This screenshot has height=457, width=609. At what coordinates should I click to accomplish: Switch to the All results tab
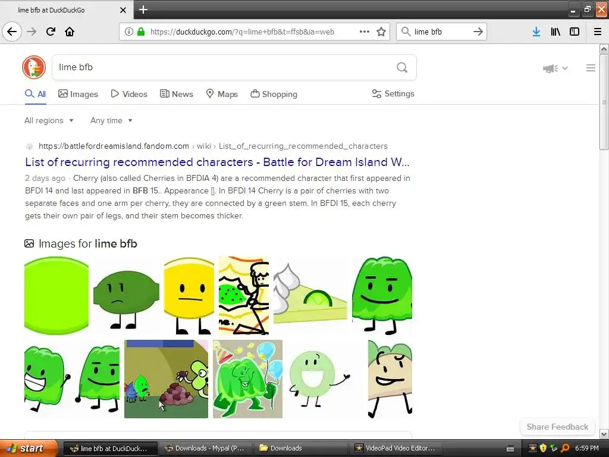click(35, 94)
